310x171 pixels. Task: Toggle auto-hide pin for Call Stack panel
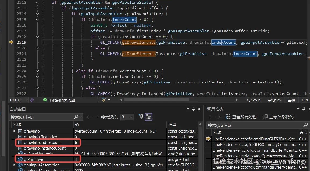[304, 109]
